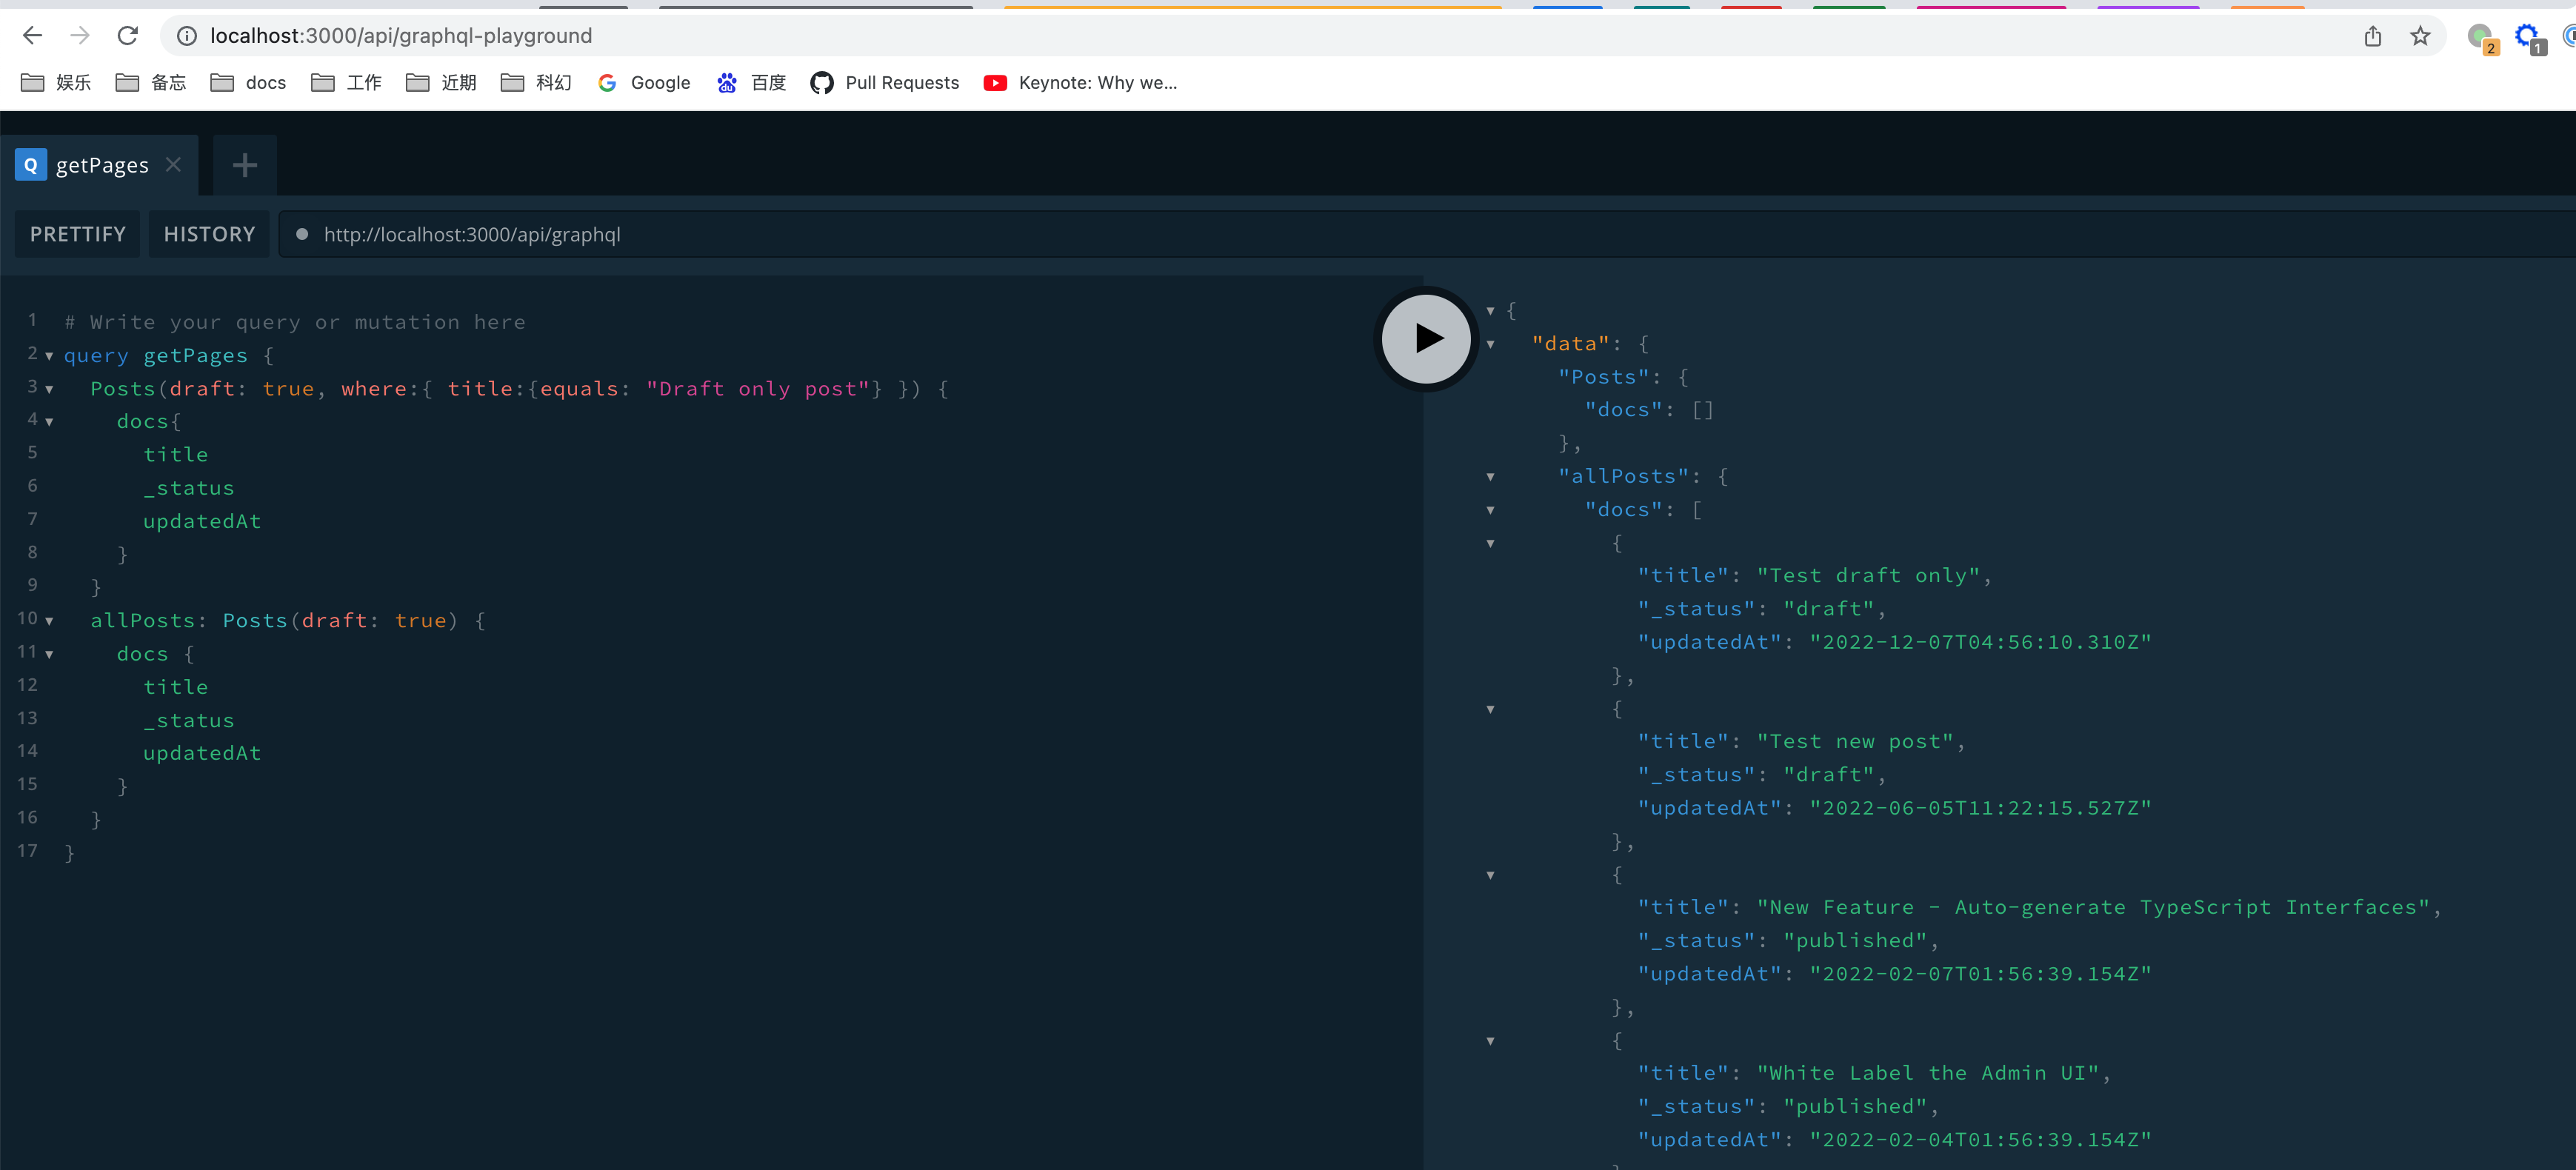View site information icon in address bar

(x=187, y=36)
